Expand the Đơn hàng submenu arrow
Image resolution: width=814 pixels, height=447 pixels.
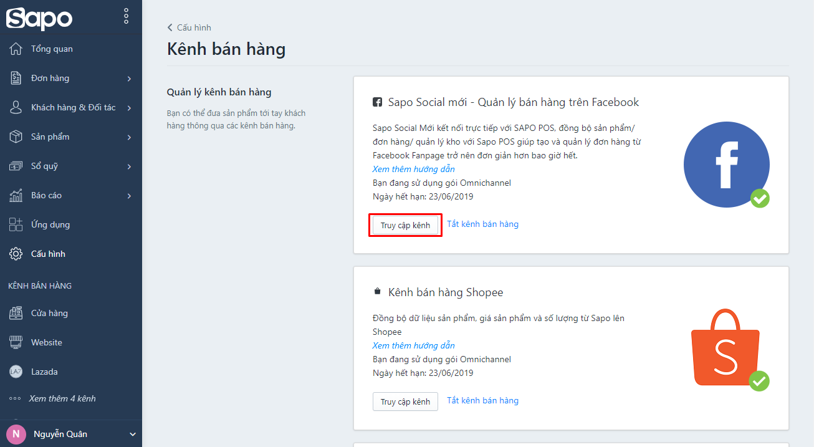[x=129, y=79]
